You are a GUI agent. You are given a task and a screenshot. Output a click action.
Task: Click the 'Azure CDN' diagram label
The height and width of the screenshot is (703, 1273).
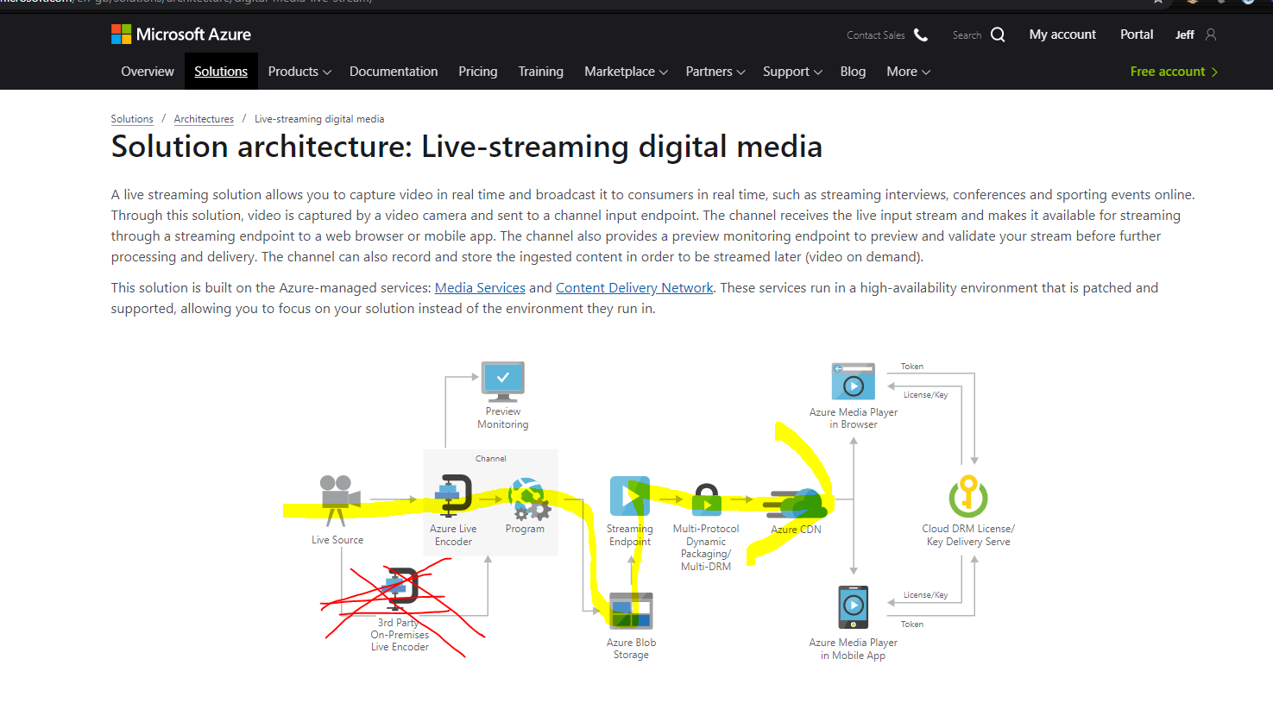[x=797, y=530]
